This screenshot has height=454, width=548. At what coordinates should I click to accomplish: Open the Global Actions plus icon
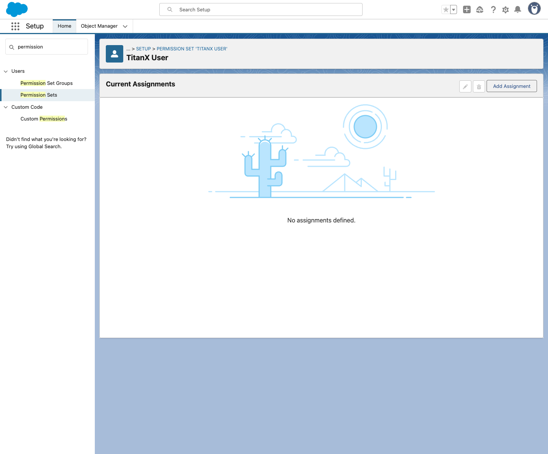(467, 10)
